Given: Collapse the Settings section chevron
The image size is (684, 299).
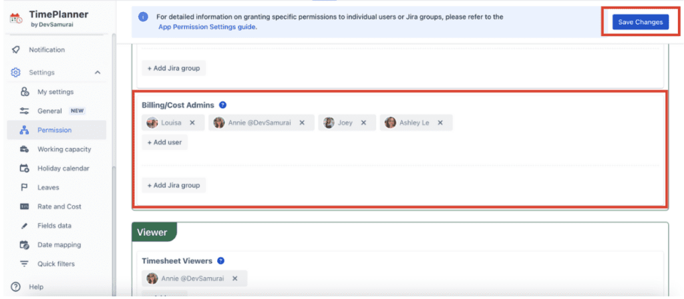Looking at the screenshot, I should point(98,73).
